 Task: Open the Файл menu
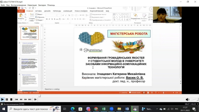(3, 5)
